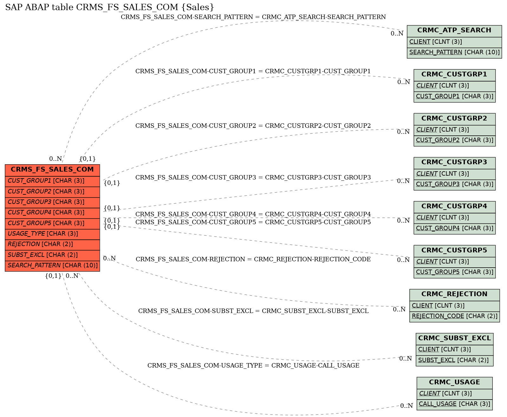Click CUST_GROUP1 field of CRMC_CUSTGRP1
The width and height of the screenshot is (507, 417).
[x=454, y=97]
